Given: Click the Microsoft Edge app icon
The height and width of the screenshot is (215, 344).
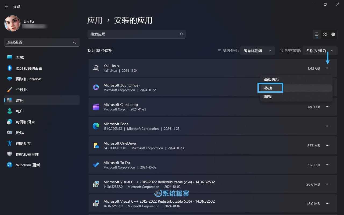Looking at the screenshot, I should pos(96,126).
